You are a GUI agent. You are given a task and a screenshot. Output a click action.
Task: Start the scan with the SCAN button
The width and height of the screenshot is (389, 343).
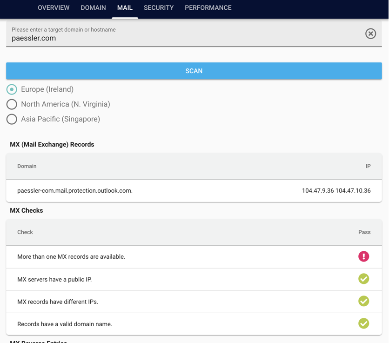pos(194,71)
